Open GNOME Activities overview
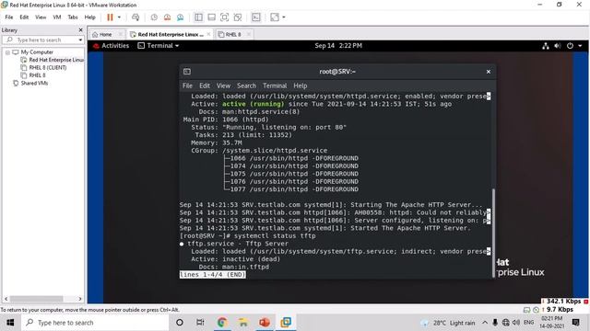 coord(112,46)
